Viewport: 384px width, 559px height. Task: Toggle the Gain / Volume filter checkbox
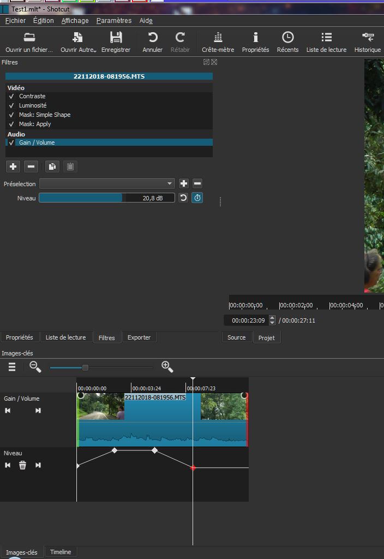[x=11, y=143]
